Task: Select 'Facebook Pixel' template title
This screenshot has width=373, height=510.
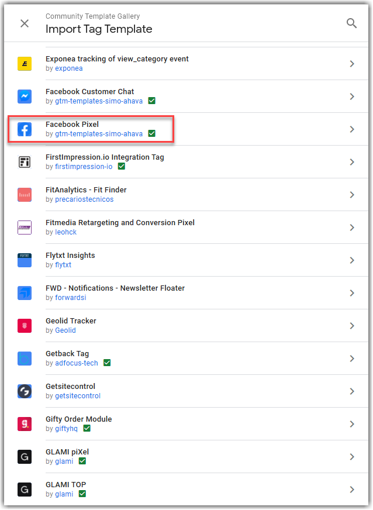Action: [72, 124]
